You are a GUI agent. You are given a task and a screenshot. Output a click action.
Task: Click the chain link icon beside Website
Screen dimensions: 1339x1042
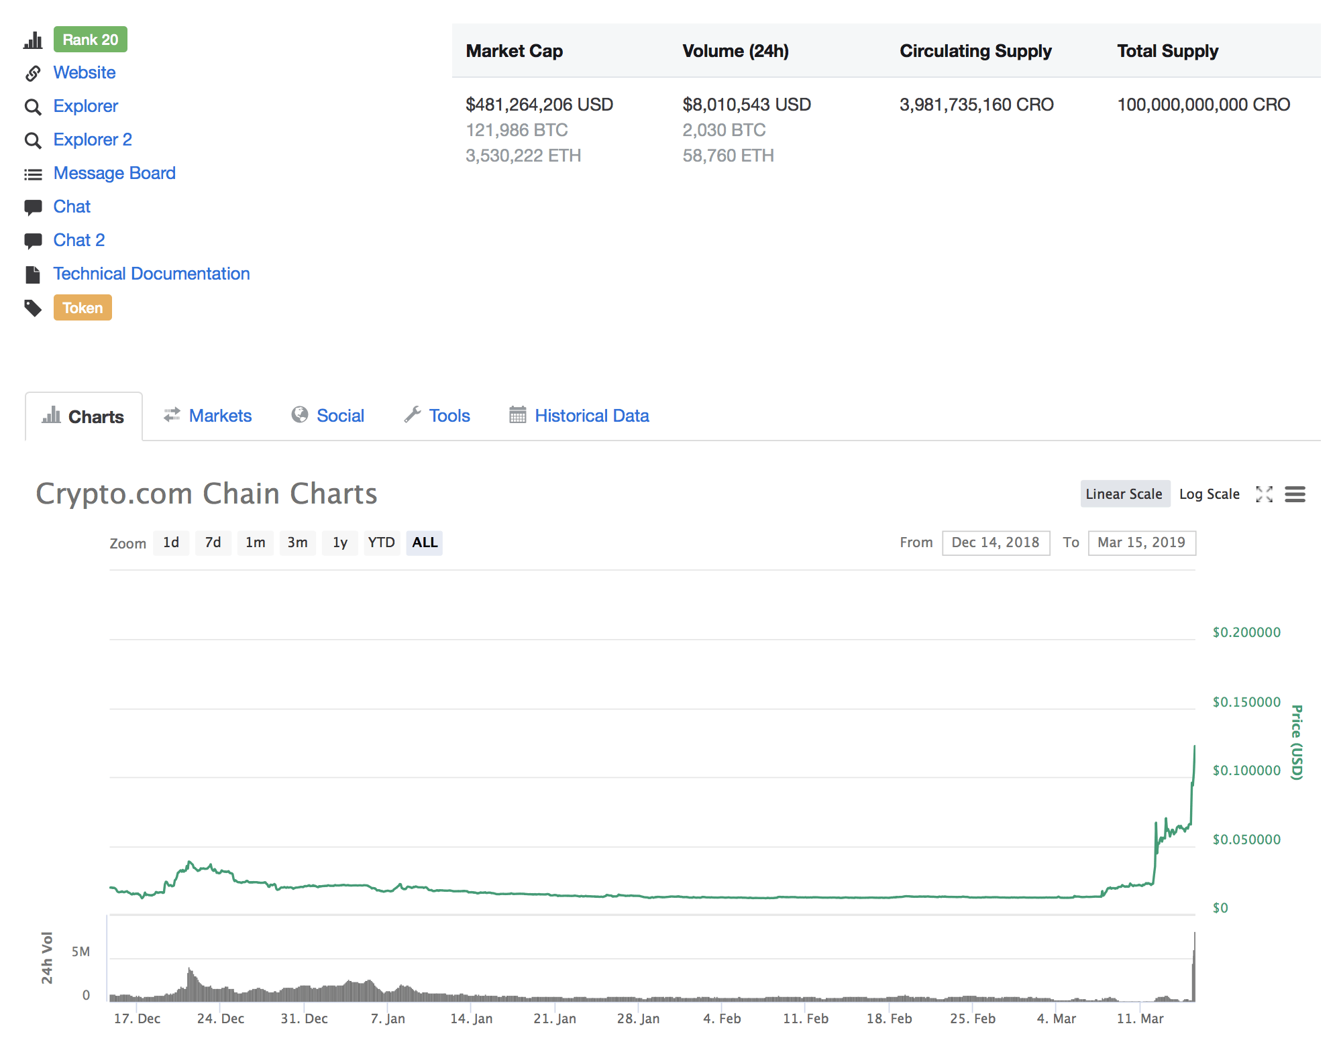[x=33, y=73]
